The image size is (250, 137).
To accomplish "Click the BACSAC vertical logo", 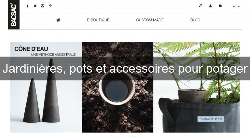I will 14,15.
